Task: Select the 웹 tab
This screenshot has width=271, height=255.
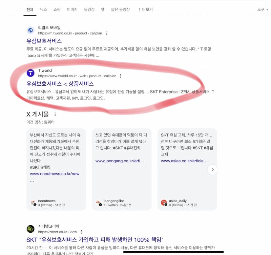Action: [103, 9]
